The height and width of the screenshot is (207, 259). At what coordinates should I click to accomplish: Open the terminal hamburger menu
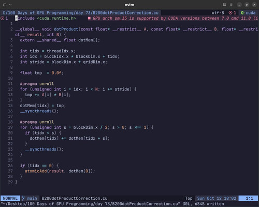click(231, 5)
